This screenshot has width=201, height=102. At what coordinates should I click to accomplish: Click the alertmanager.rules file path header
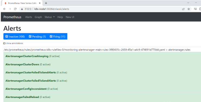[97, 50]
